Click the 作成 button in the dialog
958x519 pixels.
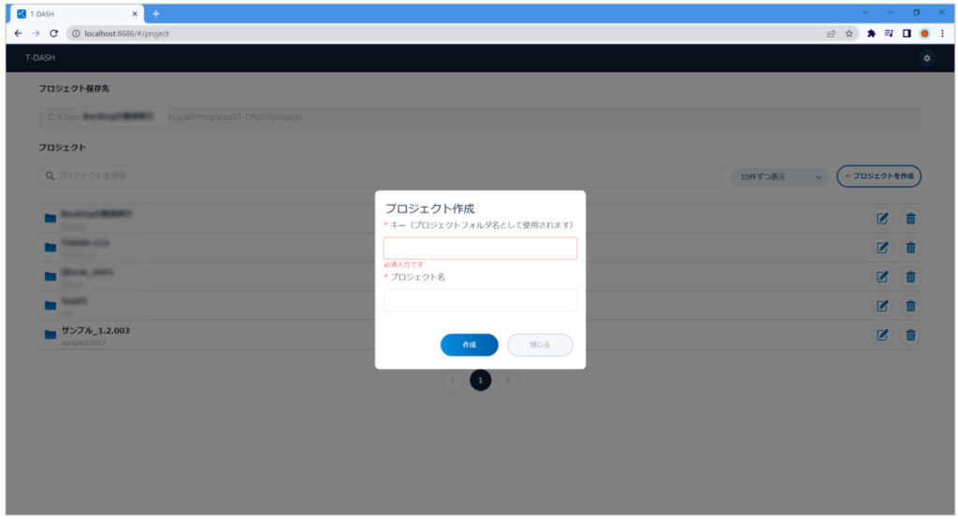point(469,345)
